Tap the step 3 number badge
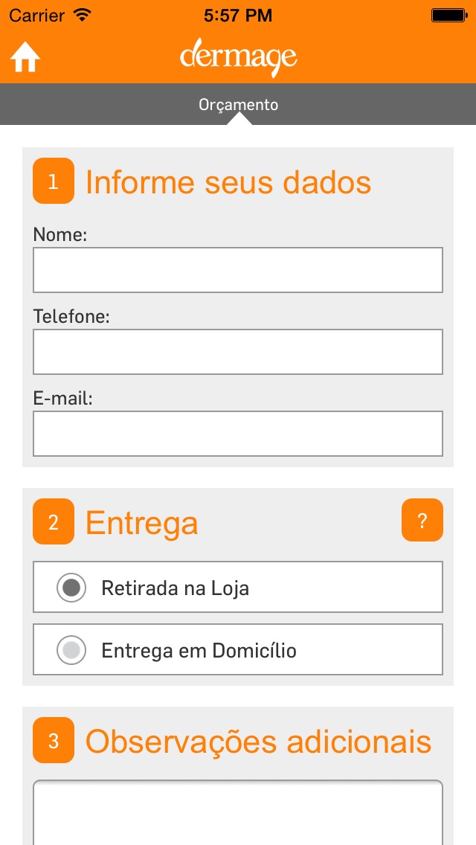This screenshot has height=845, width=476. point(54,740)
